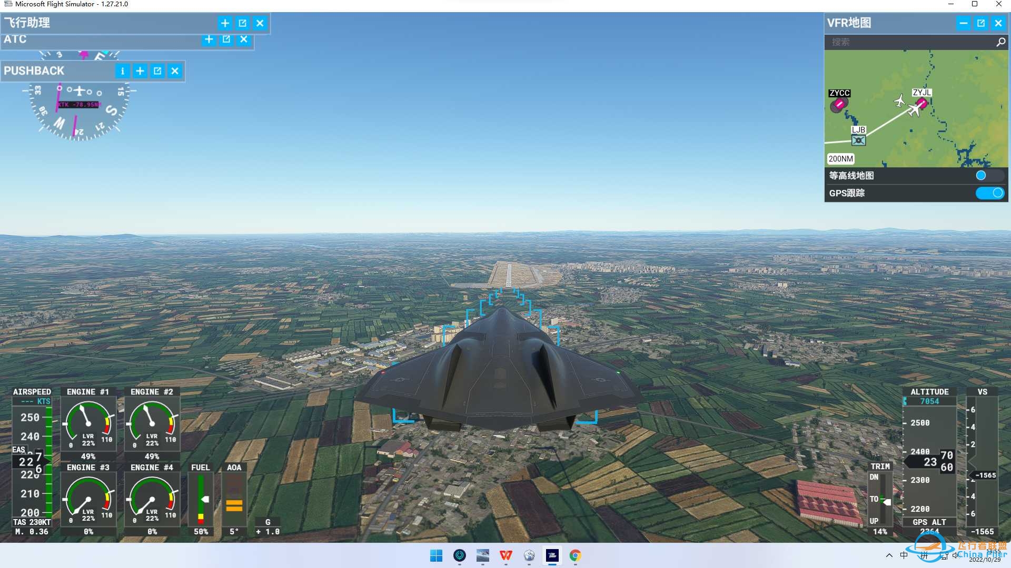This screenshot has height=568, width=1011.
Task: Open Windows Start menu
Action: (436, 555)
